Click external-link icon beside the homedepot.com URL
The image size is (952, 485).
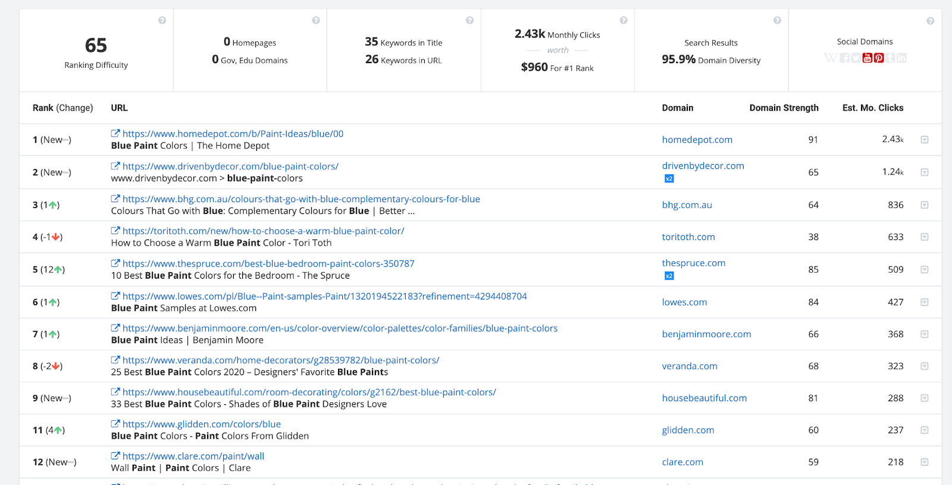(x=115, y=134)
